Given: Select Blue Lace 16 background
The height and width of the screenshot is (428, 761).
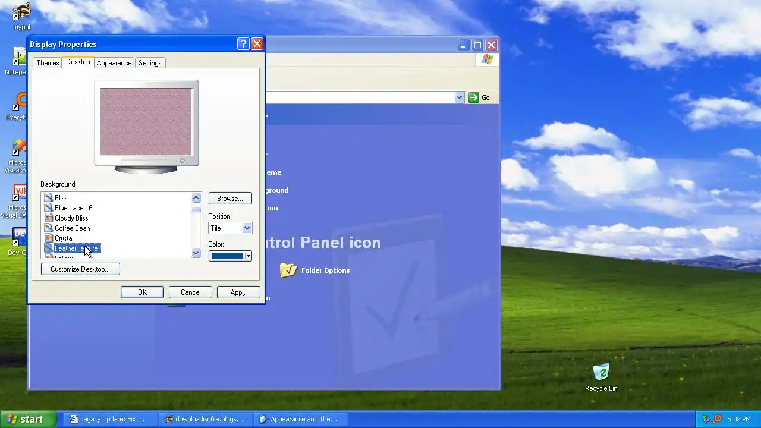Looking at the screenshot, I should coord(74,208).
